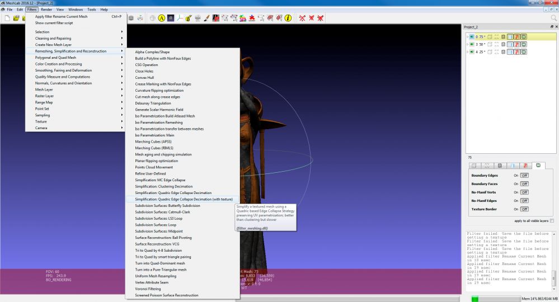Choose Screened Poisson Surface Reconstruction
The width and height of the screenshot is (559, 302).
coord(182,295)
